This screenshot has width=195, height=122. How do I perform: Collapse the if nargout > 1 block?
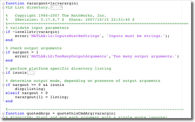(3, 52)
